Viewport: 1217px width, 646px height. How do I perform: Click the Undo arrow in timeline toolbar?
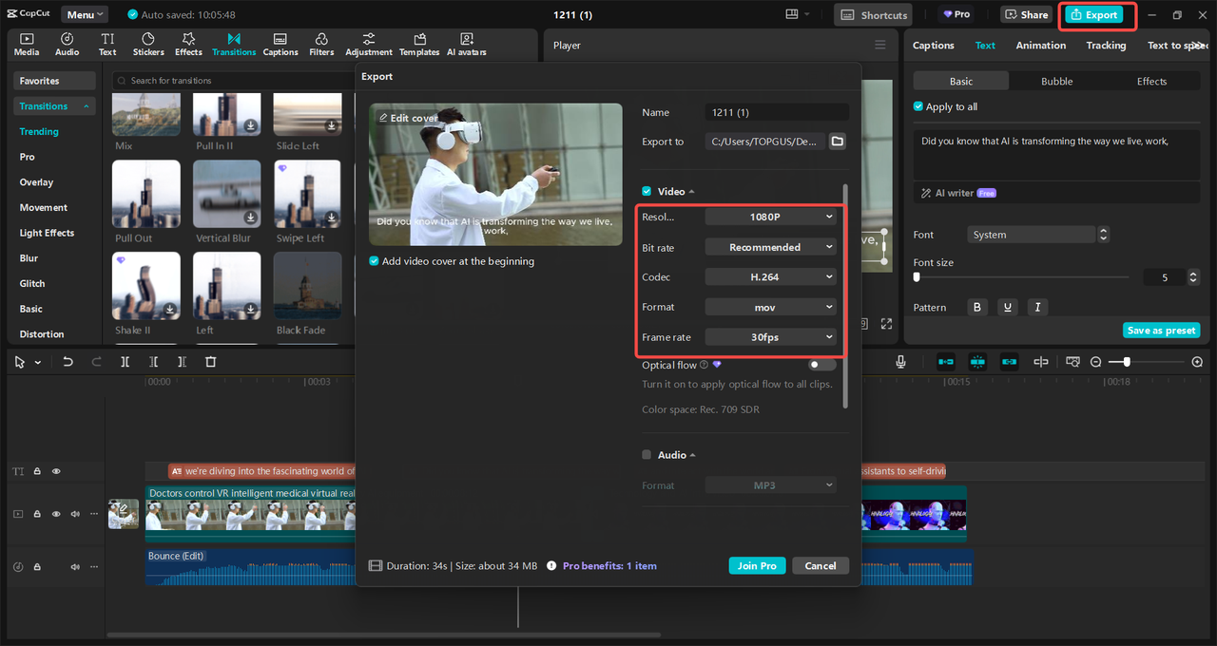point(68,362)
